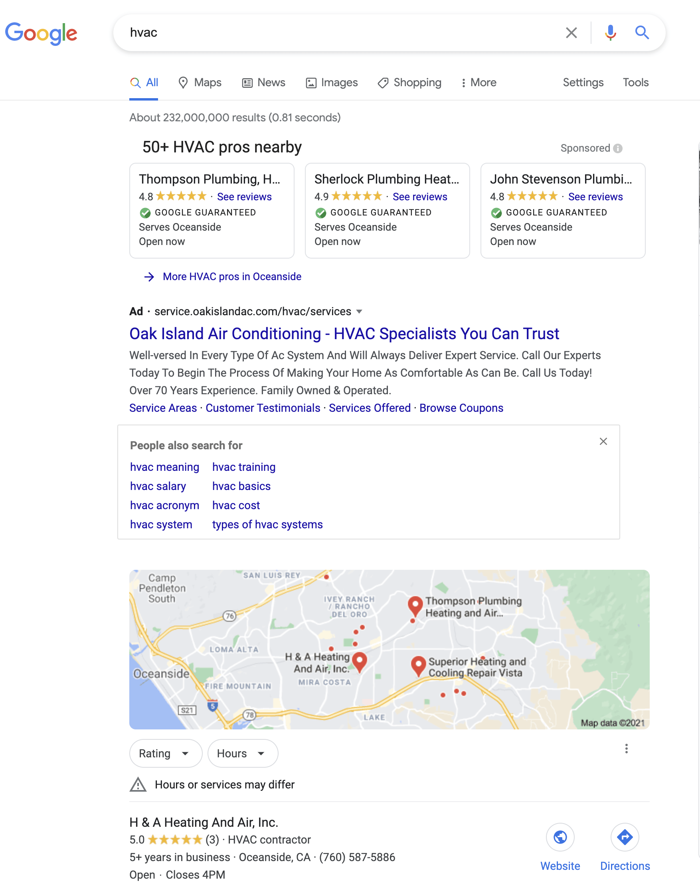Open the John Stevenson Plumbing sponsored card

pyautogui.click(x=563, y=211)
